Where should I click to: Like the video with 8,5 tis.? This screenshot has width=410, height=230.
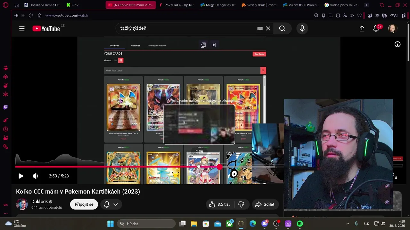click(220, 204)
